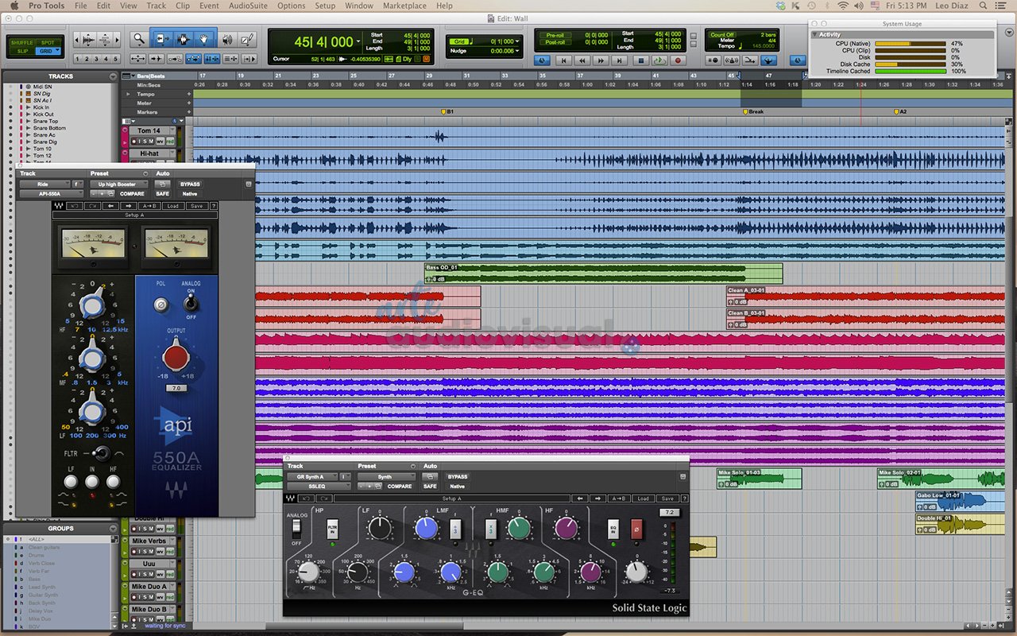Open the AudioSuite menu

pos(248,6)
